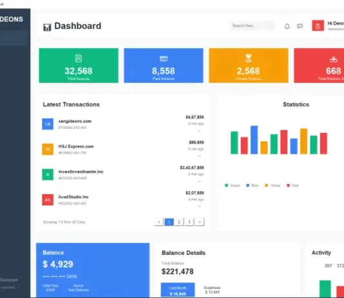Click the tallest blue bar in Statistics chart

point(254,140)
